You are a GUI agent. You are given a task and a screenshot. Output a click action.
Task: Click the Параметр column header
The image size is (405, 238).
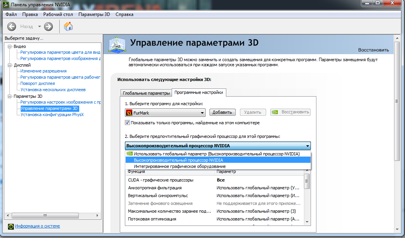tap(259, 172)
